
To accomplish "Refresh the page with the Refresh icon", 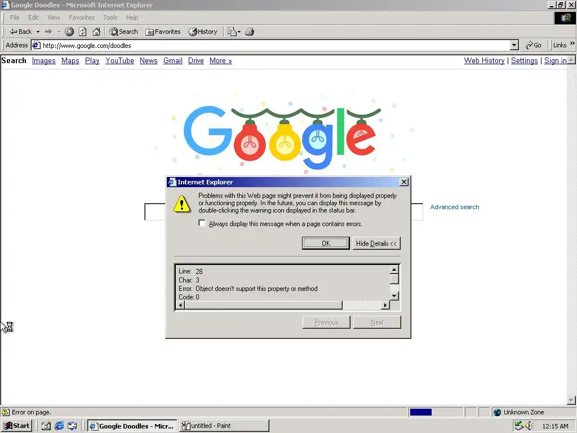I will tap(83, 32).
